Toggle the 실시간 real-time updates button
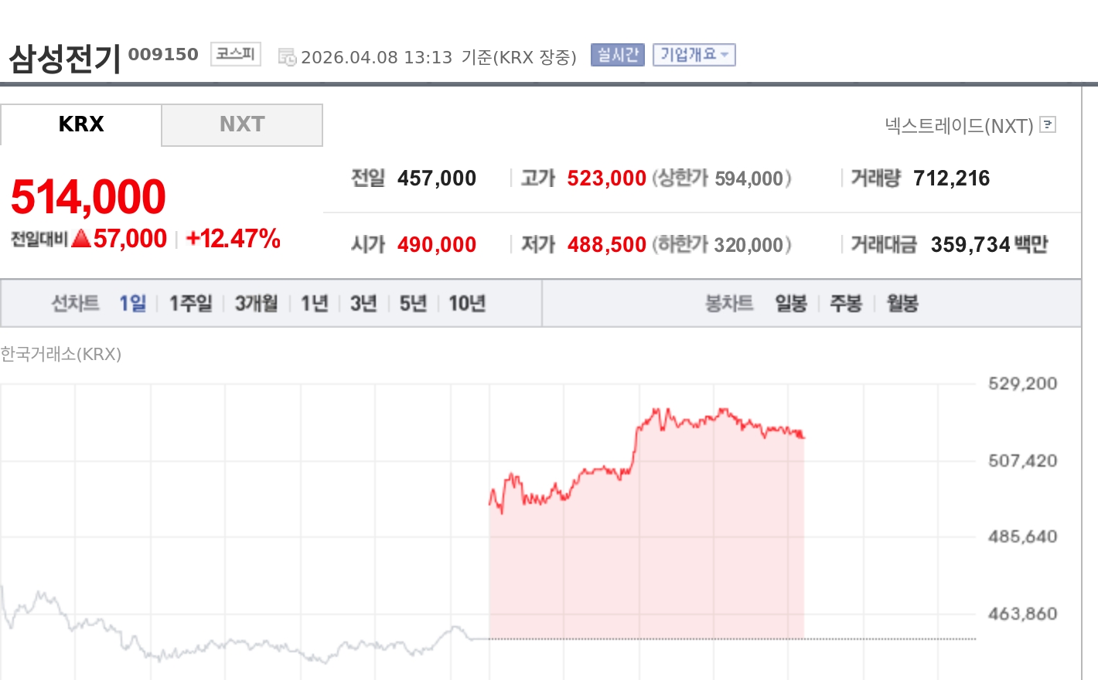Viewport: 1098px width, 680px height. 616,55
